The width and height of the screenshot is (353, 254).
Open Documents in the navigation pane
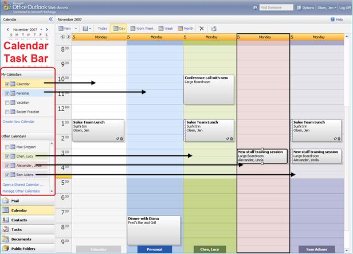pyautogui.click(x=28, y=239)
